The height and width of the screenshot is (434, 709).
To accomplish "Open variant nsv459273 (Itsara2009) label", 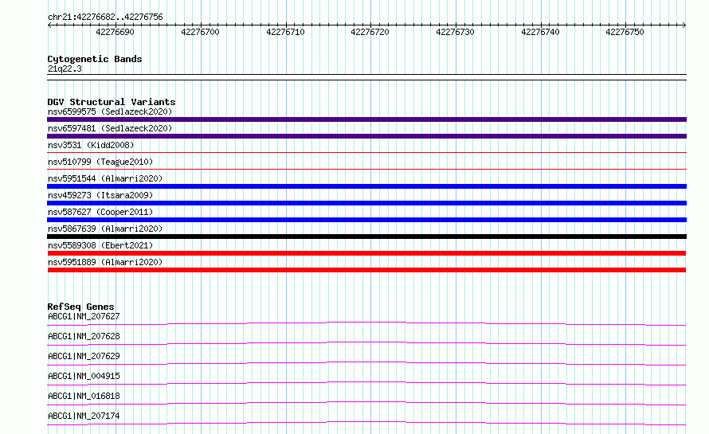I will click(x=100, y=195).
